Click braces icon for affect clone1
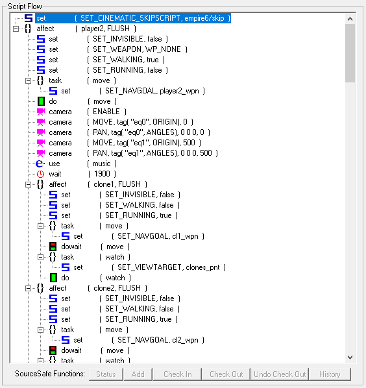 pyautogui.click(x=40, y=184)
